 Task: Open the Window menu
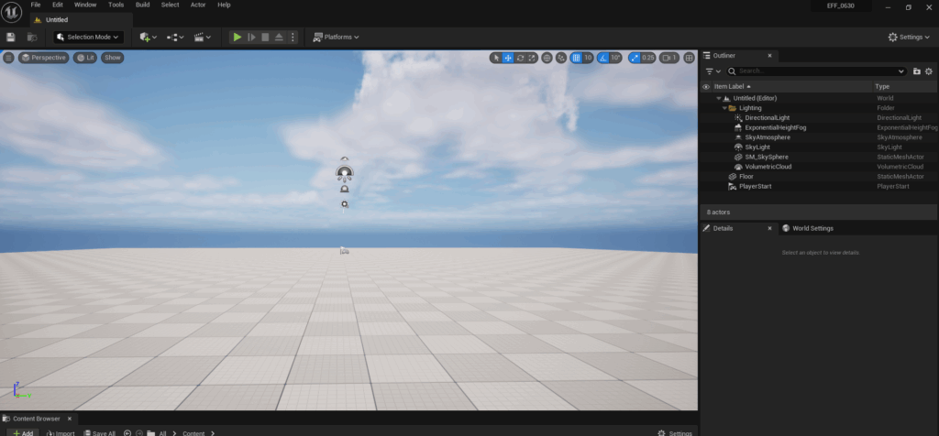(85, 5)
